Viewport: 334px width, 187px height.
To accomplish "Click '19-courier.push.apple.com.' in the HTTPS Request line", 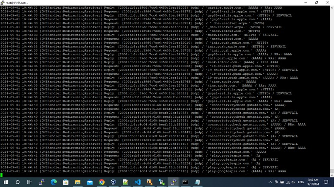I will 237,66.
